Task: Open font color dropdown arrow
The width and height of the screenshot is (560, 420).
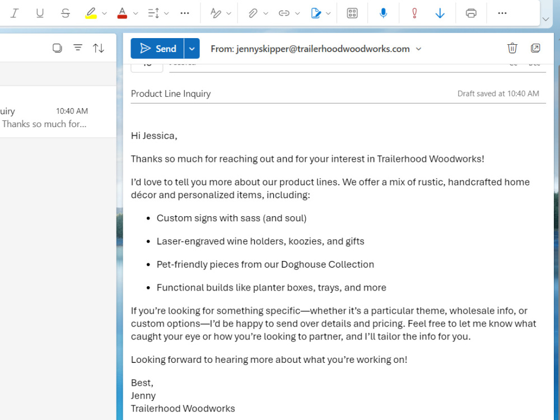Action: (136, 13)
